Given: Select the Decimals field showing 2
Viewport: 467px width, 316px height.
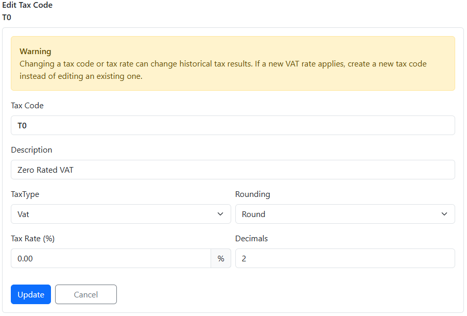Looking at the screenshot, I should click(345, 258).
